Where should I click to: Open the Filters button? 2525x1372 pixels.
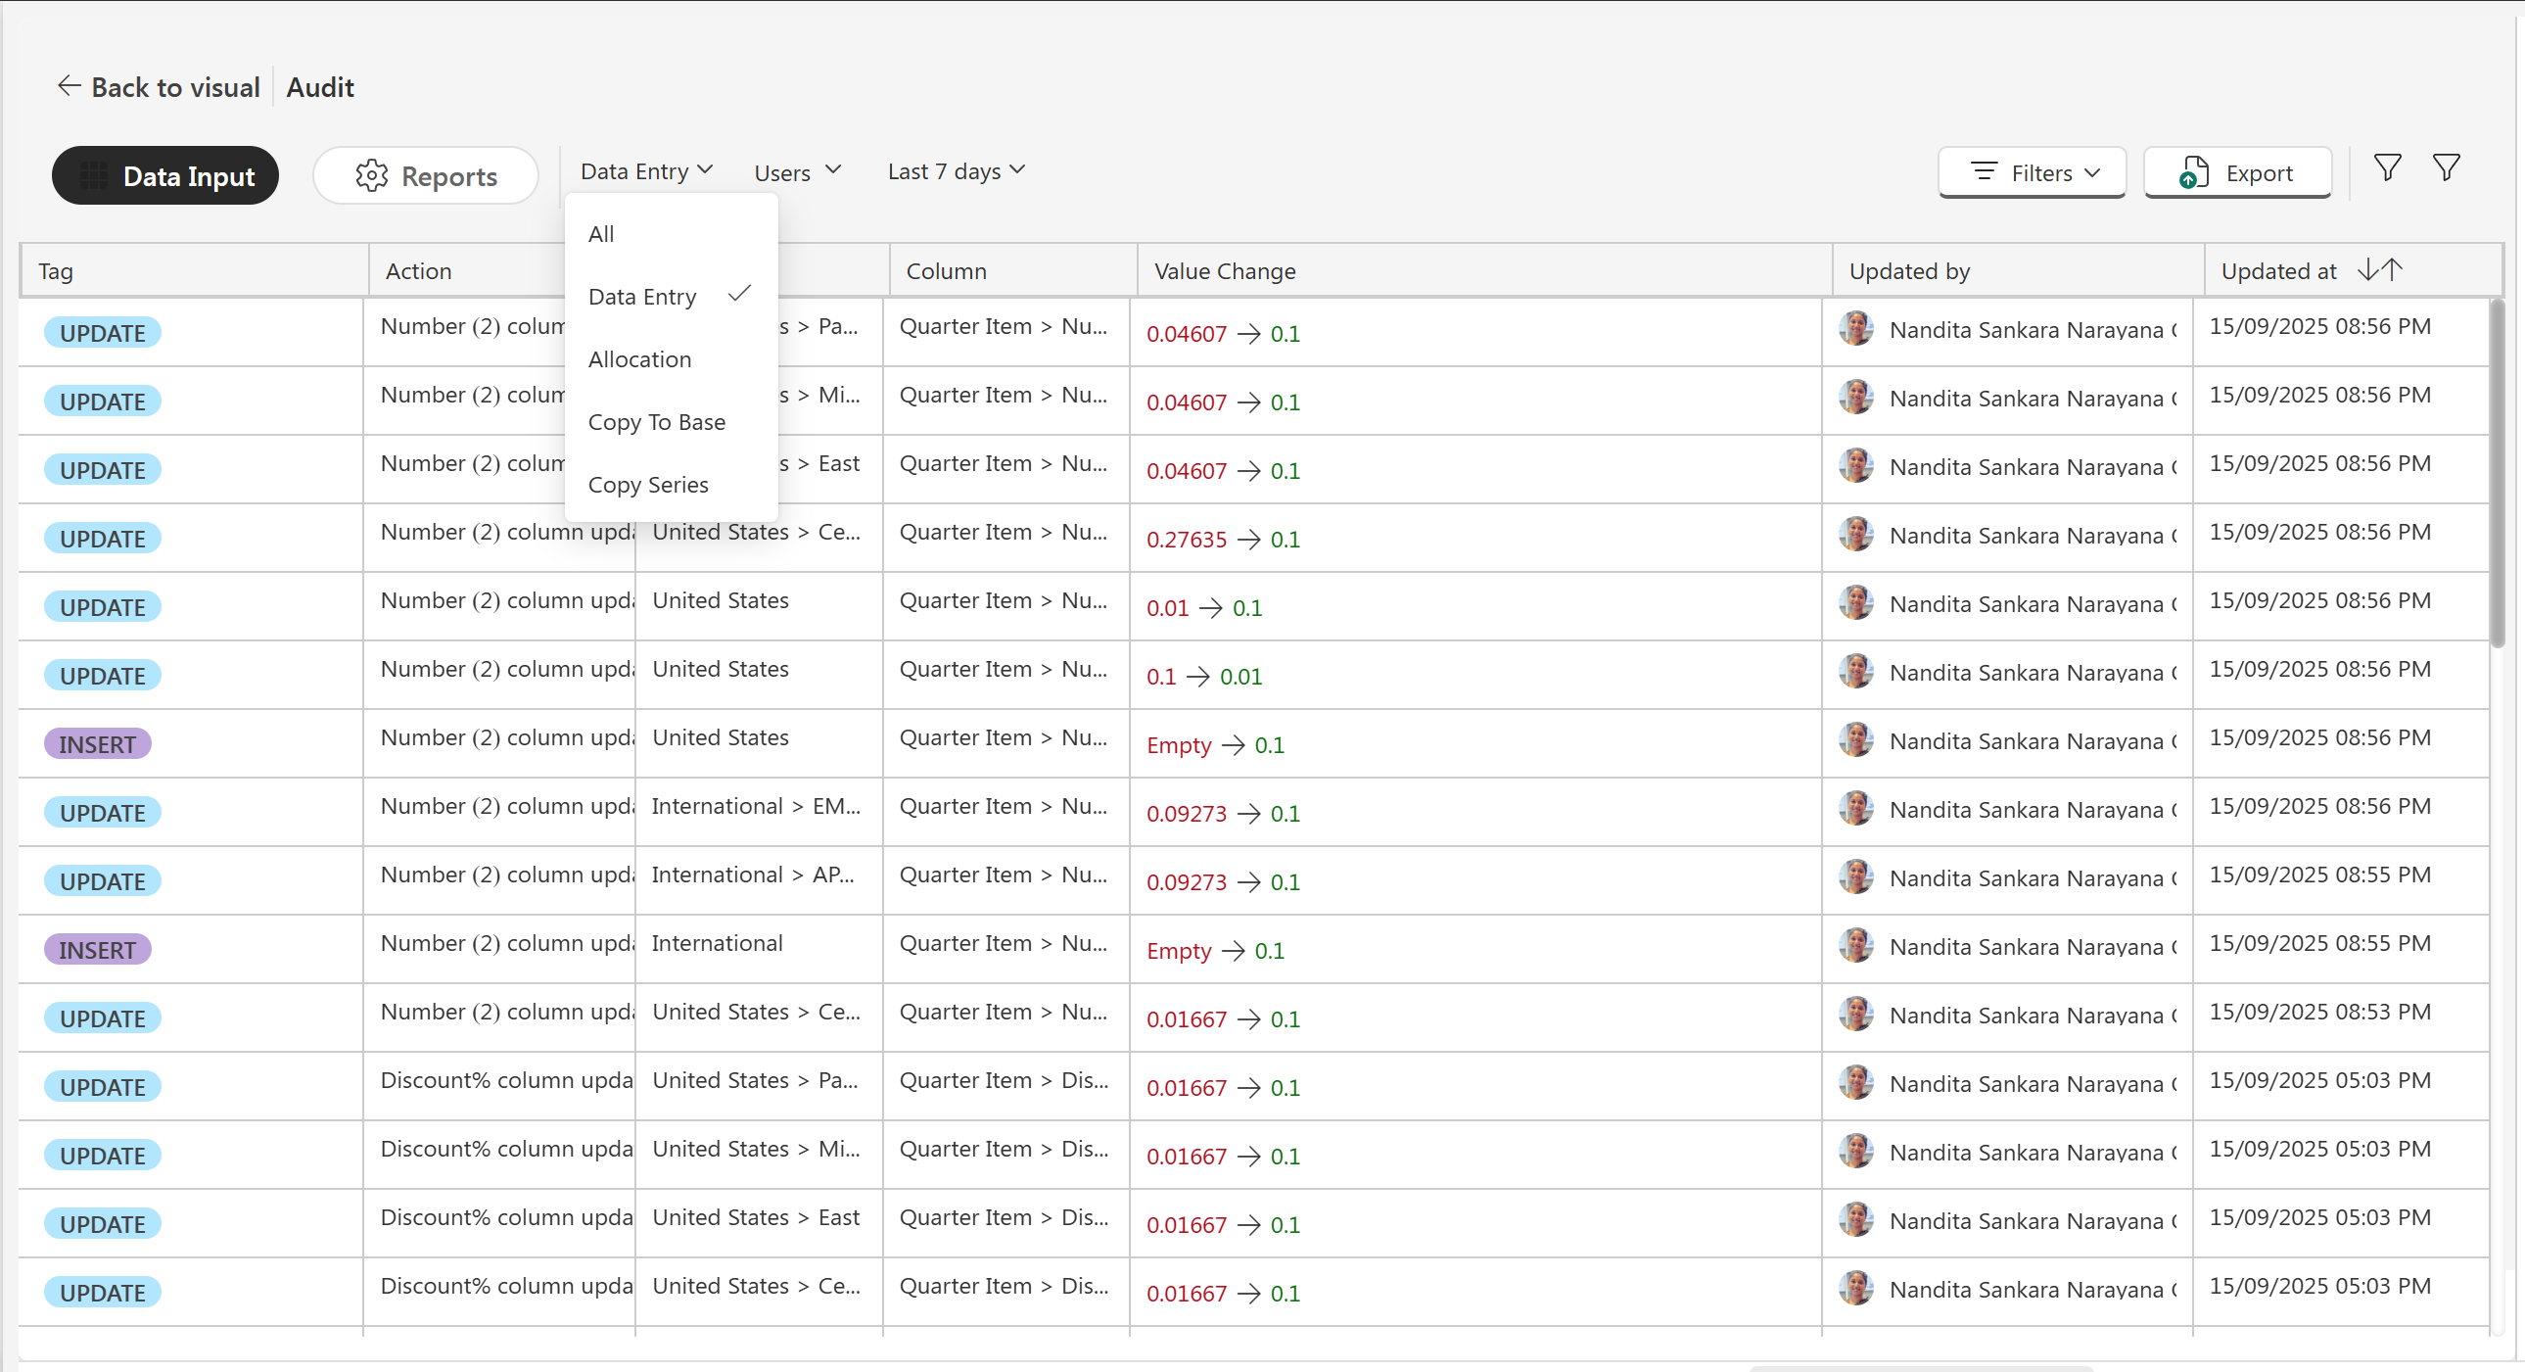pyautogui.click(x=2031, y=172)
